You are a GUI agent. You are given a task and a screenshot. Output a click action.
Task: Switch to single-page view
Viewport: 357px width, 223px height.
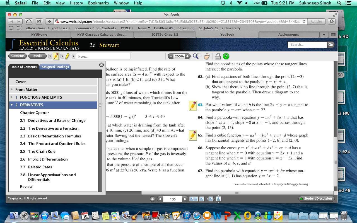pyautogui.click(x=201, y=199)
